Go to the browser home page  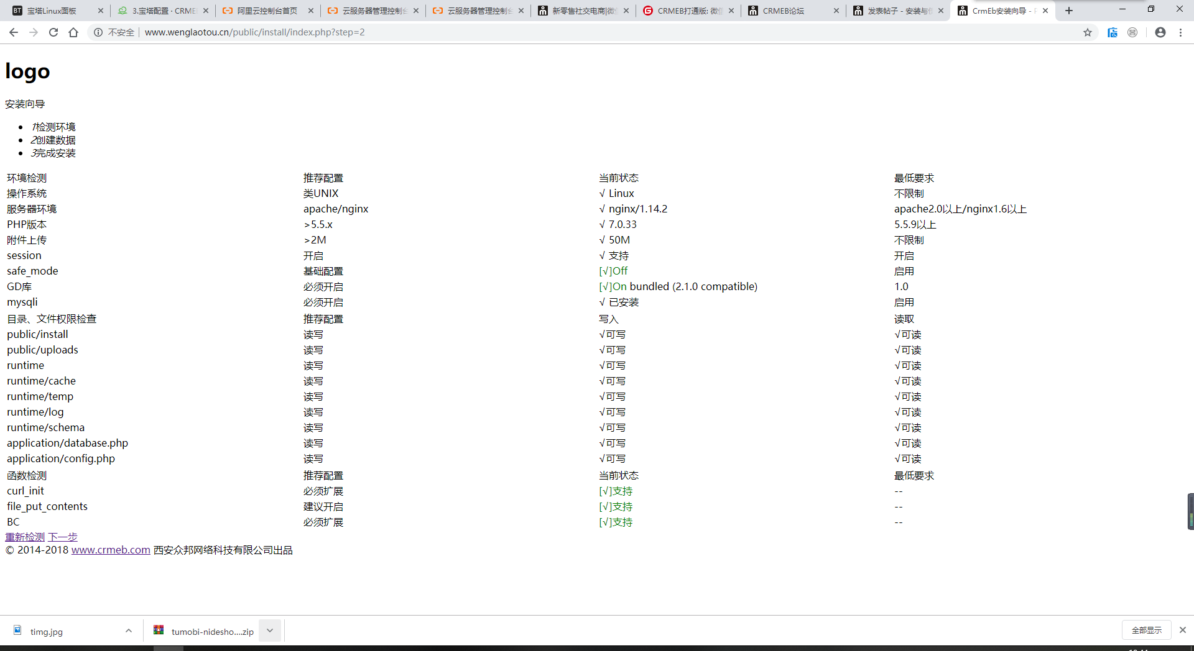(73, 32)
